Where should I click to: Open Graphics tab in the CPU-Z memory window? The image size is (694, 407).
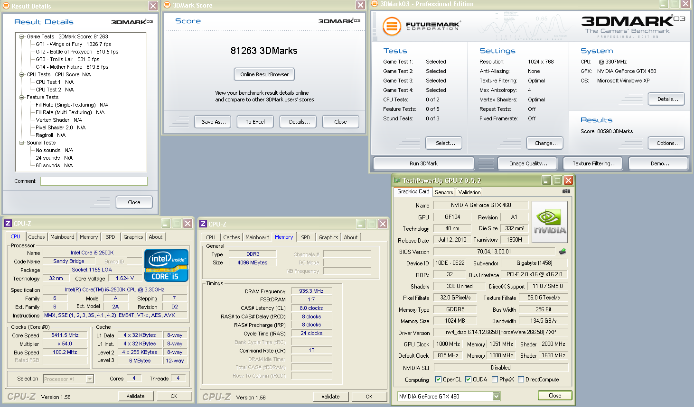(x=328, y=237)
